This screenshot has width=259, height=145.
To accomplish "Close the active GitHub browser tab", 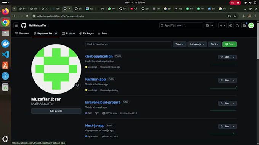I will tap(70, 9).
